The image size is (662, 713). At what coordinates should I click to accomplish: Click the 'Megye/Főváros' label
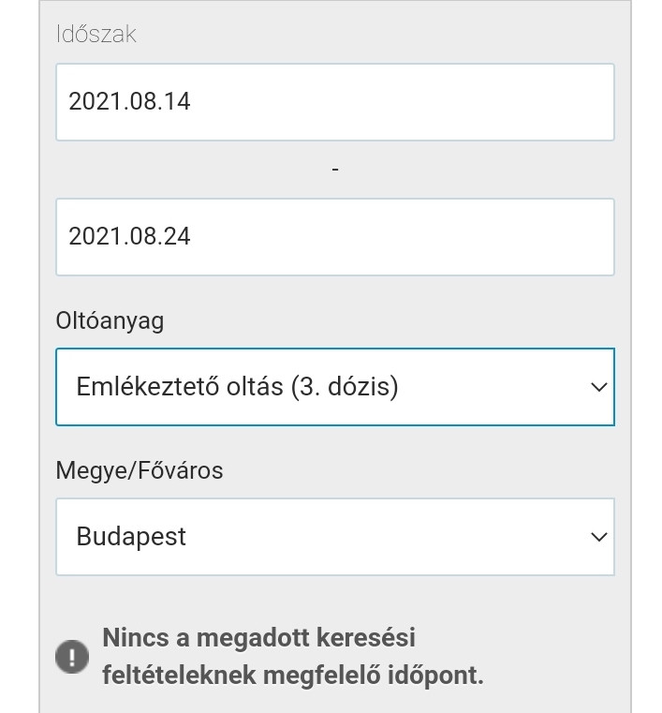[140, 470]
